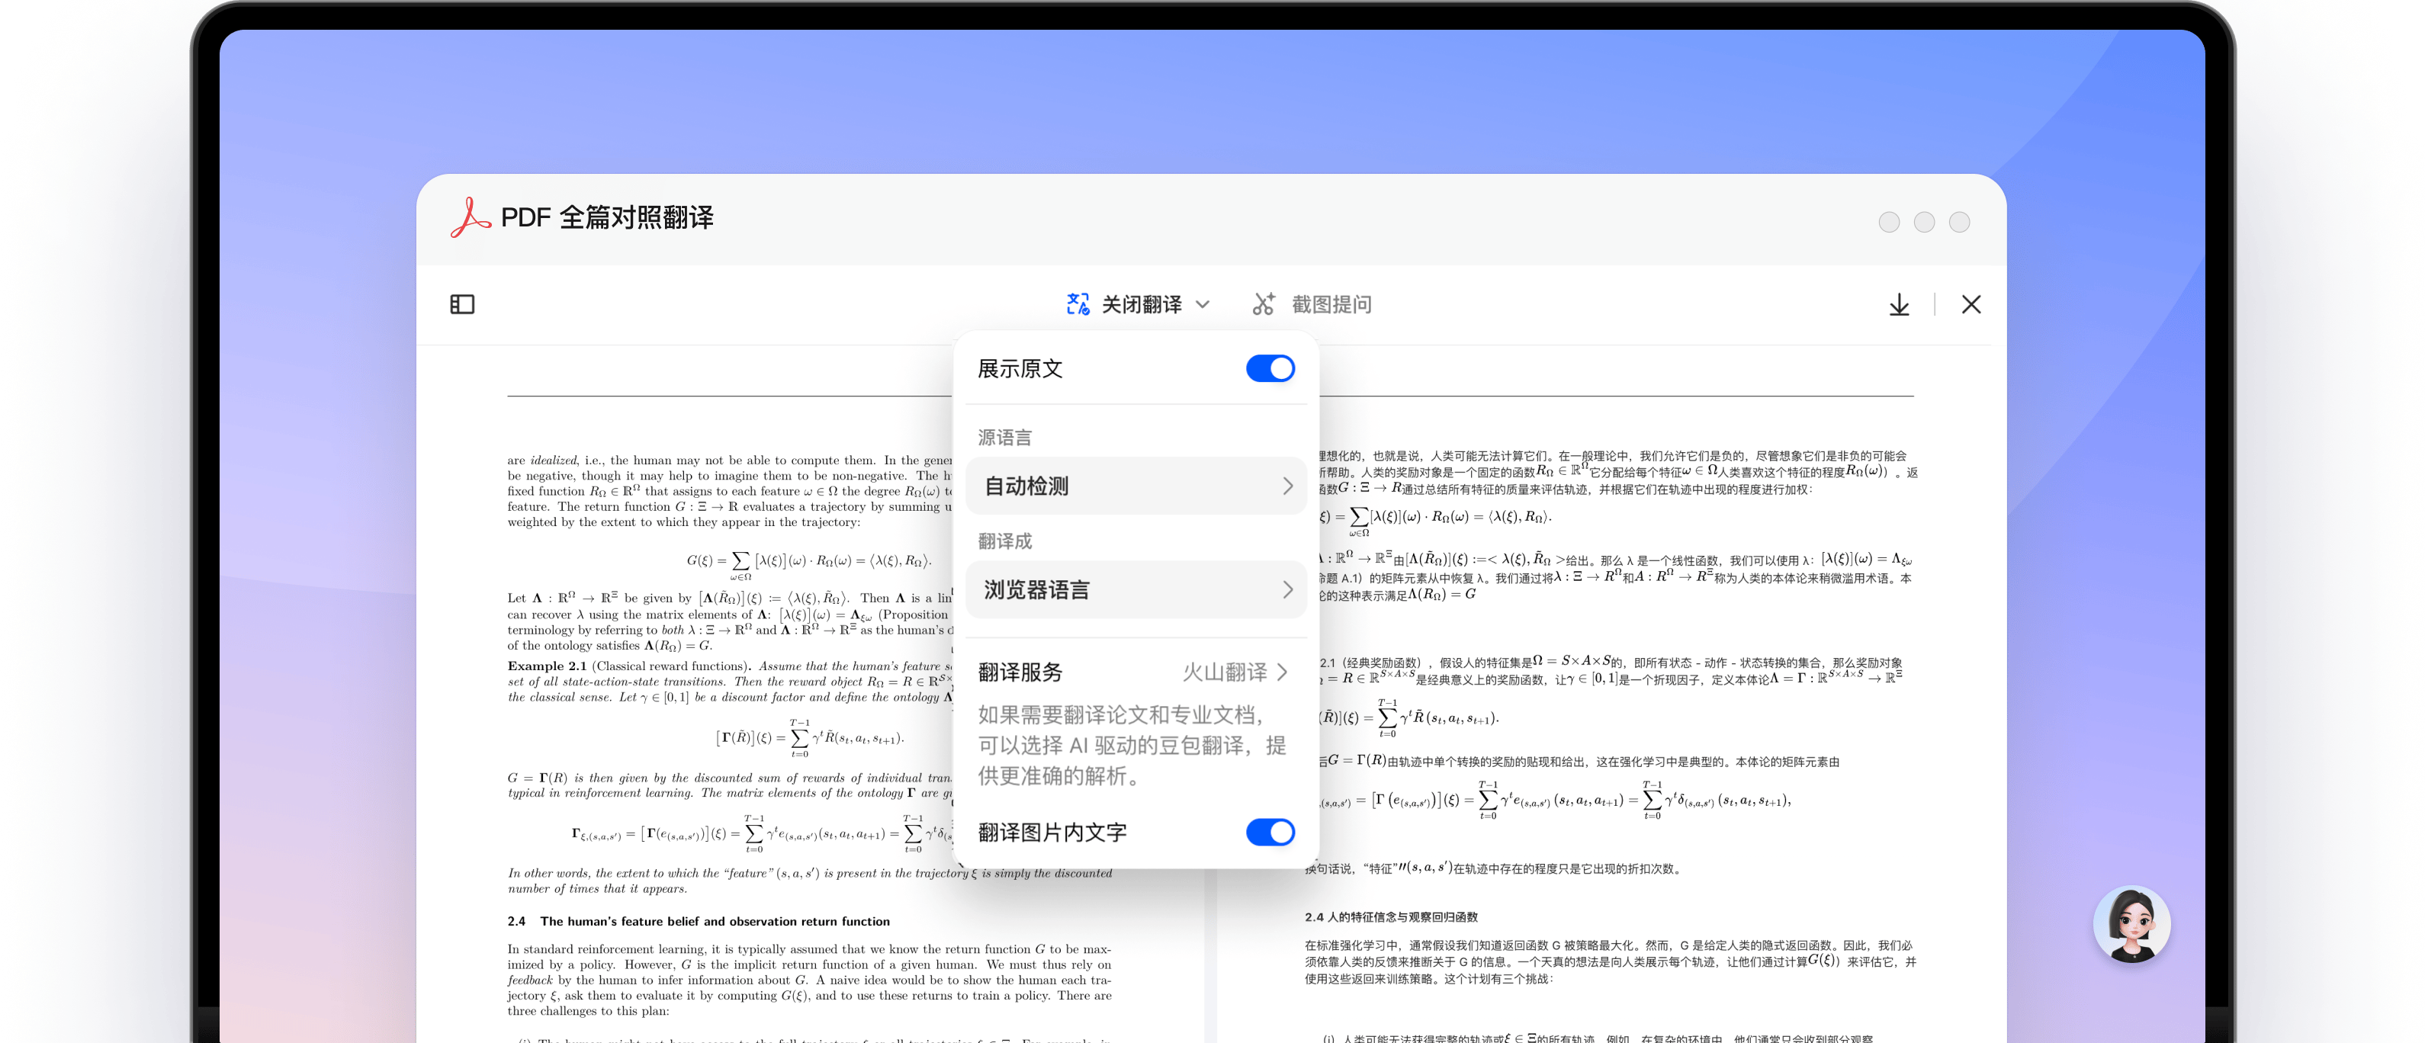Click the third gray window circle

click(1959, 222)
